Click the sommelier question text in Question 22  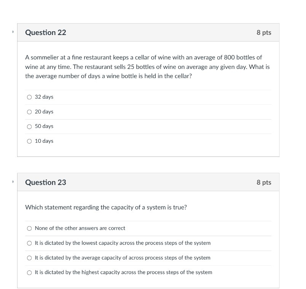pyautogui.click(x=147, y=67)
